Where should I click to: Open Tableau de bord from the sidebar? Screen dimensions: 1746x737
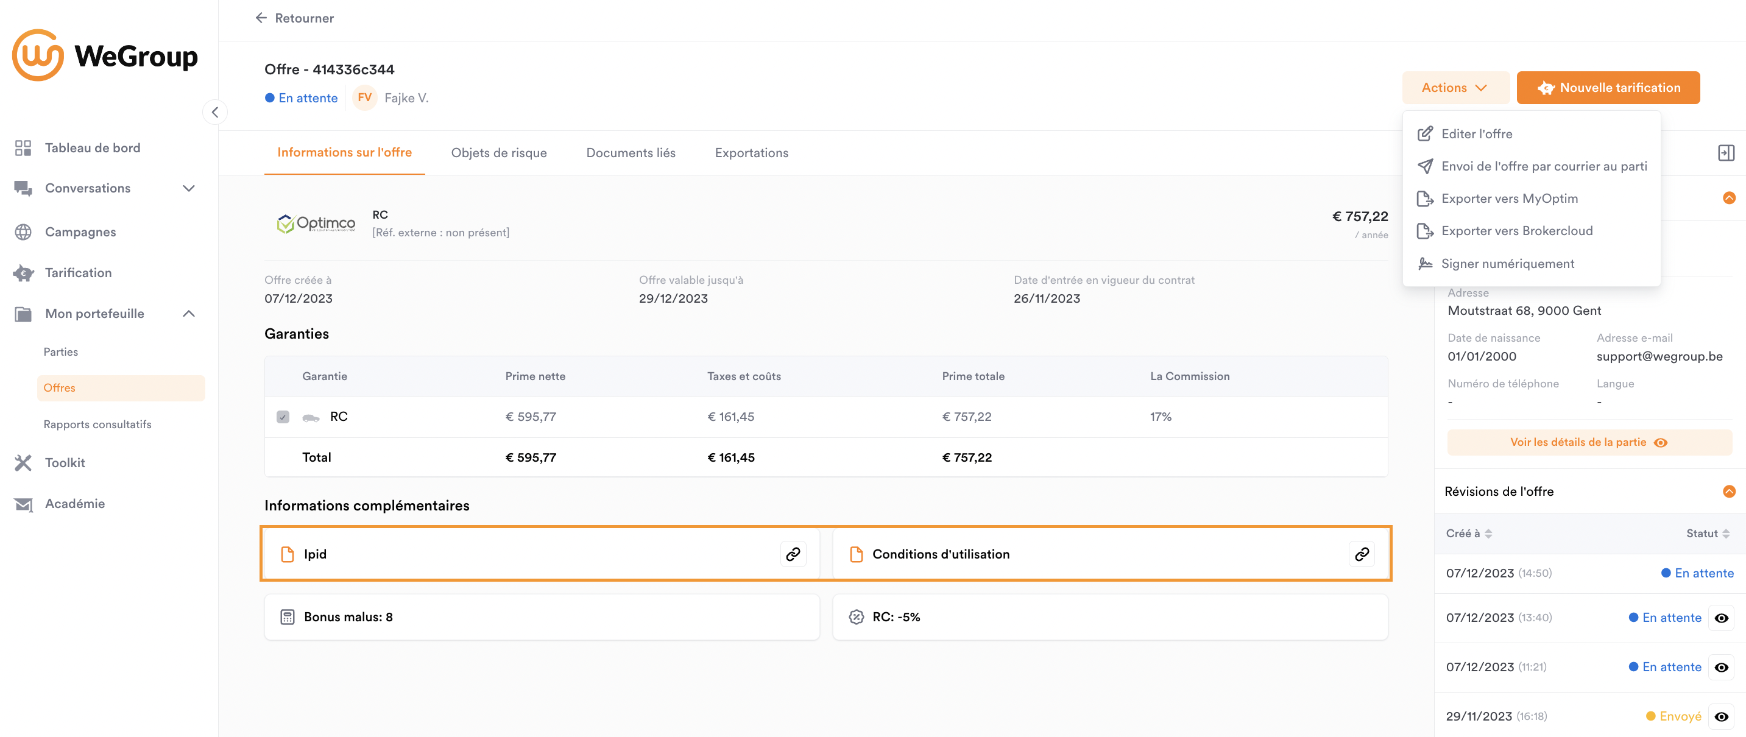[x=92, y=147]
